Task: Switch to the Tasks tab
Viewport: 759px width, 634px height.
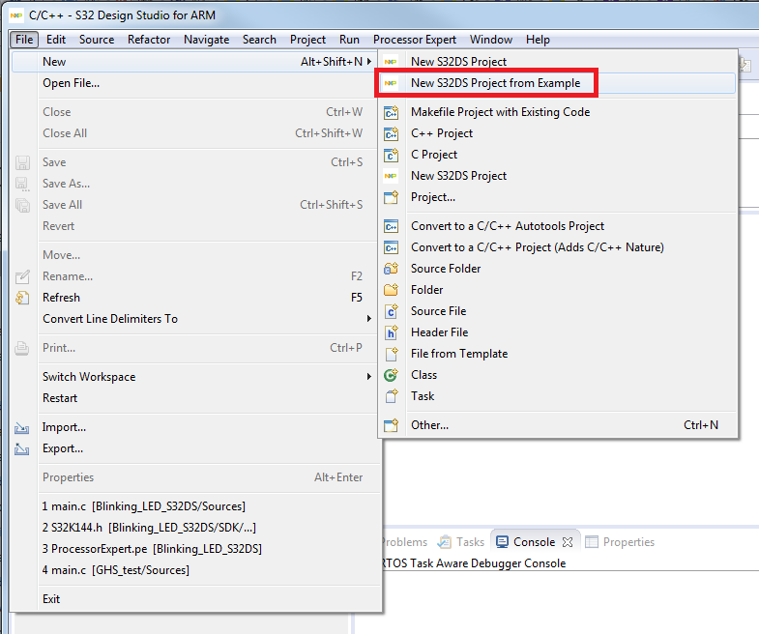Action: tap(461, 542)
